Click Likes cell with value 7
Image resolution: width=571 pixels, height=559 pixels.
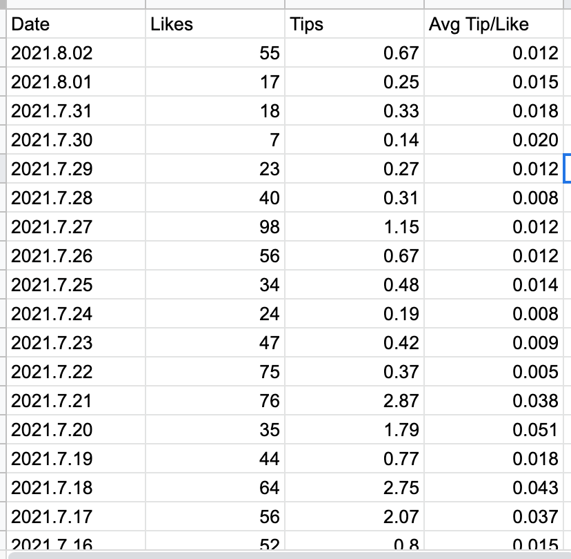coord(215,140)
